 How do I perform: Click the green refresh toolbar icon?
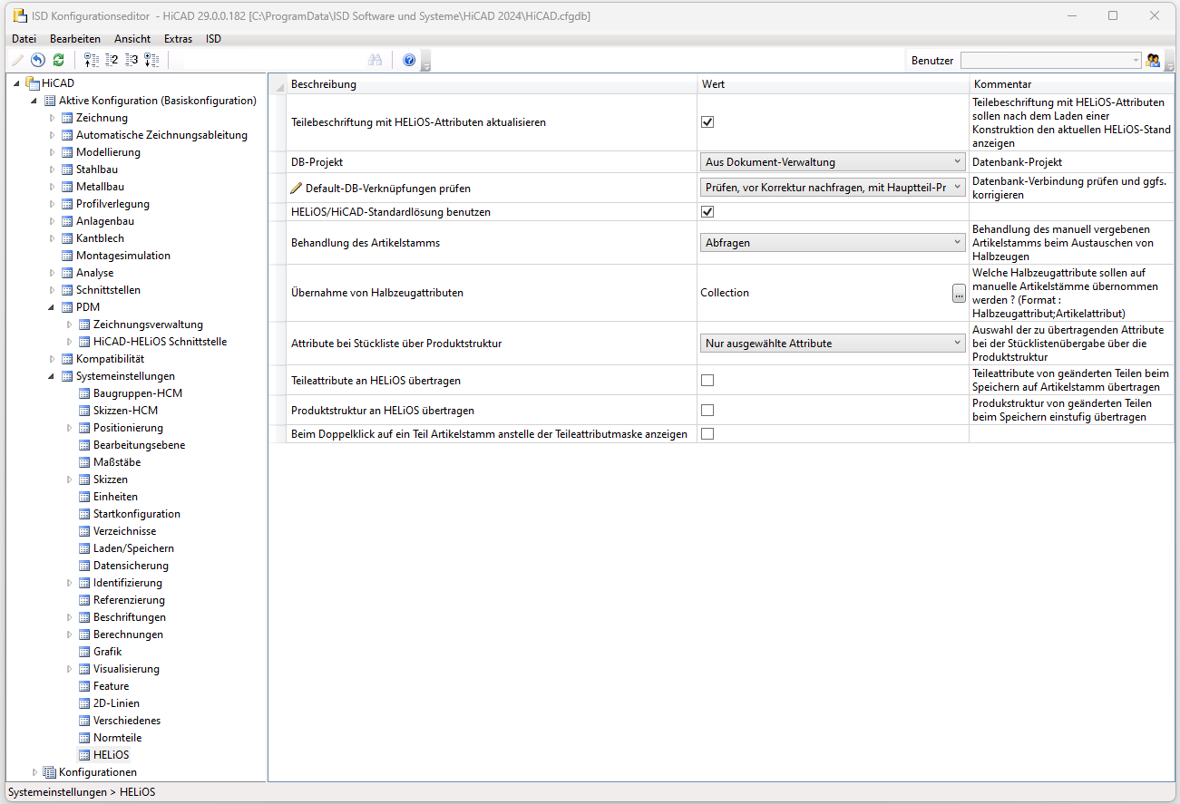click(58, 60)
